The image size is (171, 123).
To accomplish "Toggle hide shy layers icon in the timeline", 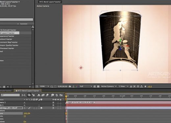I will [x=39, y=95].
